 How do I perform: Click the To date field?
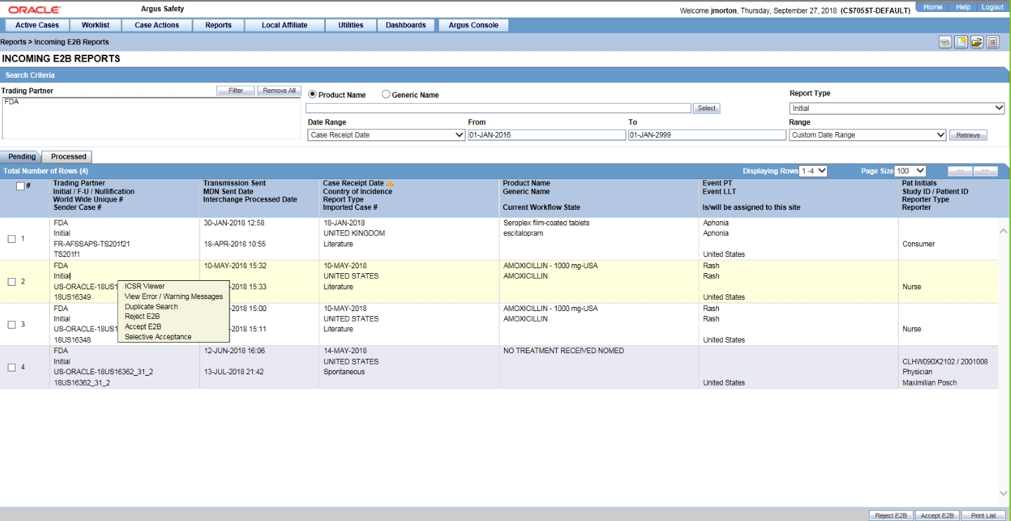pos(707,135)
